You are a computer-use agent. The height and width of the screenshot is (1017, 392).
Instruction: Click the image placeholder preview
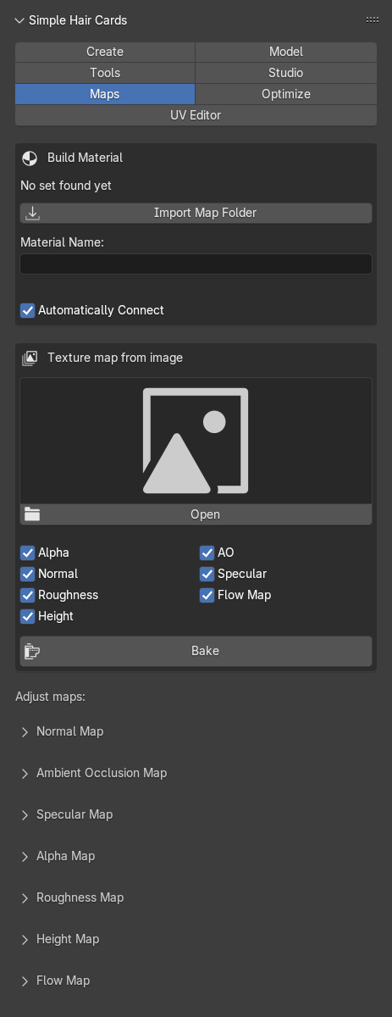(196, 441)
